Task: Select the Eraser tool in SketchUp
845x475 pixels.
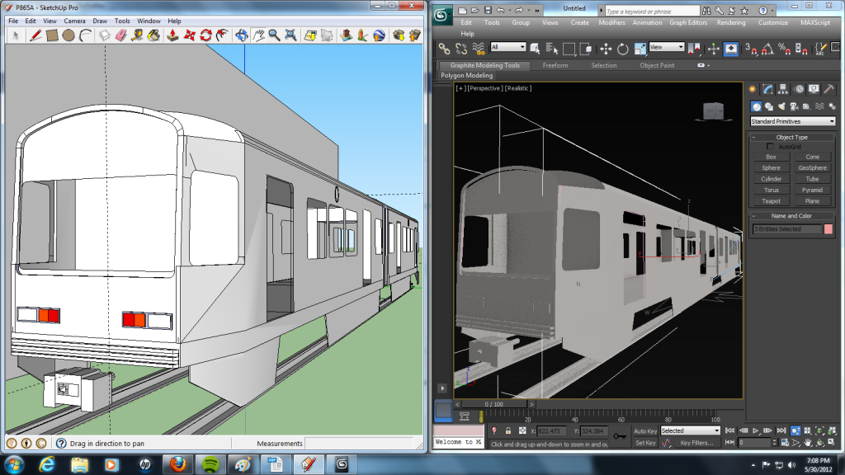Action: pos(120,35)
